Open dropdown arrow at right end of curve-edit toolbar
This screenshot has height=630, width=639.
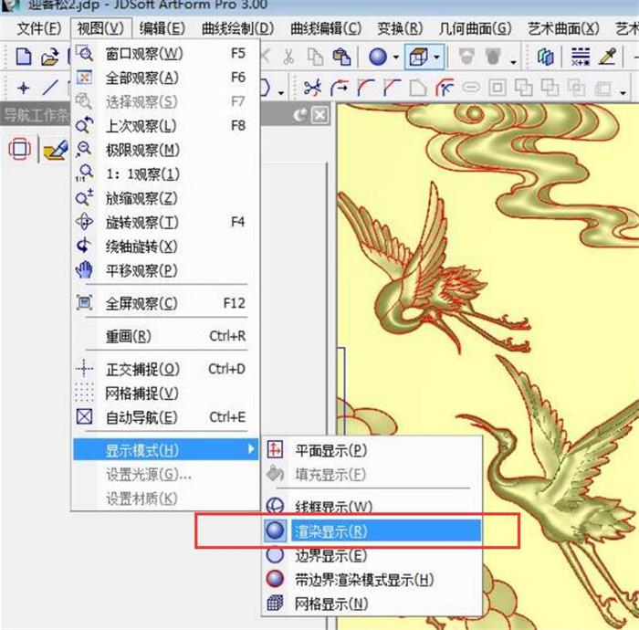point(623,93)
